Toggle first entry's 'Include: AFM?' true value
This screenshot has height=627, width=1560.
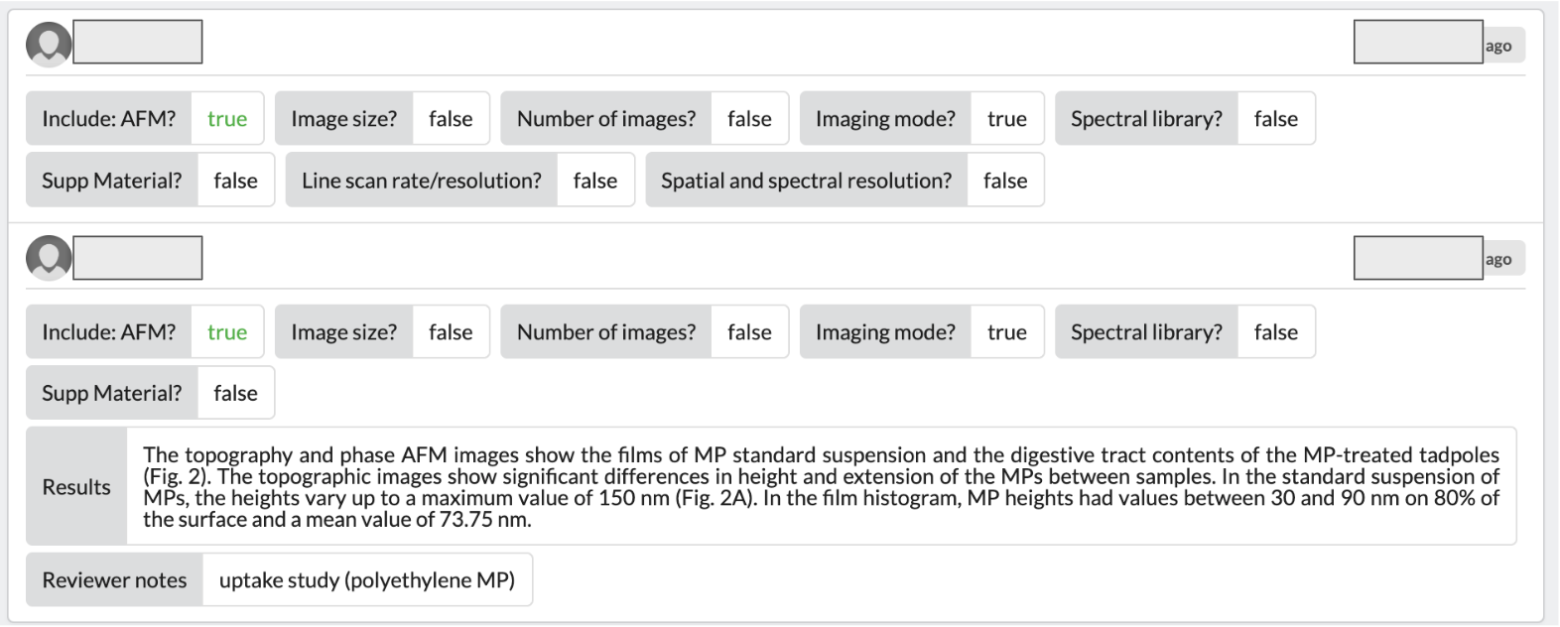pos(227,119)
